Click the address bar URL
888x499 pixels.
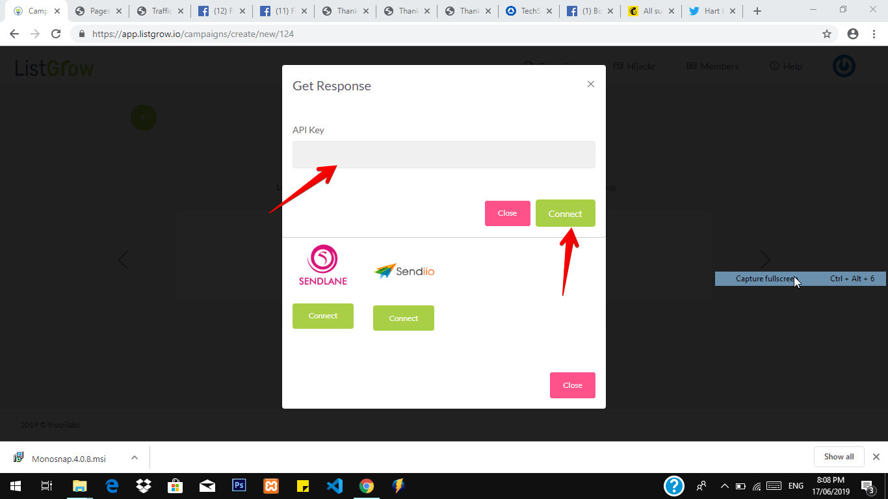pyautogui.click(x=193, y=34)
